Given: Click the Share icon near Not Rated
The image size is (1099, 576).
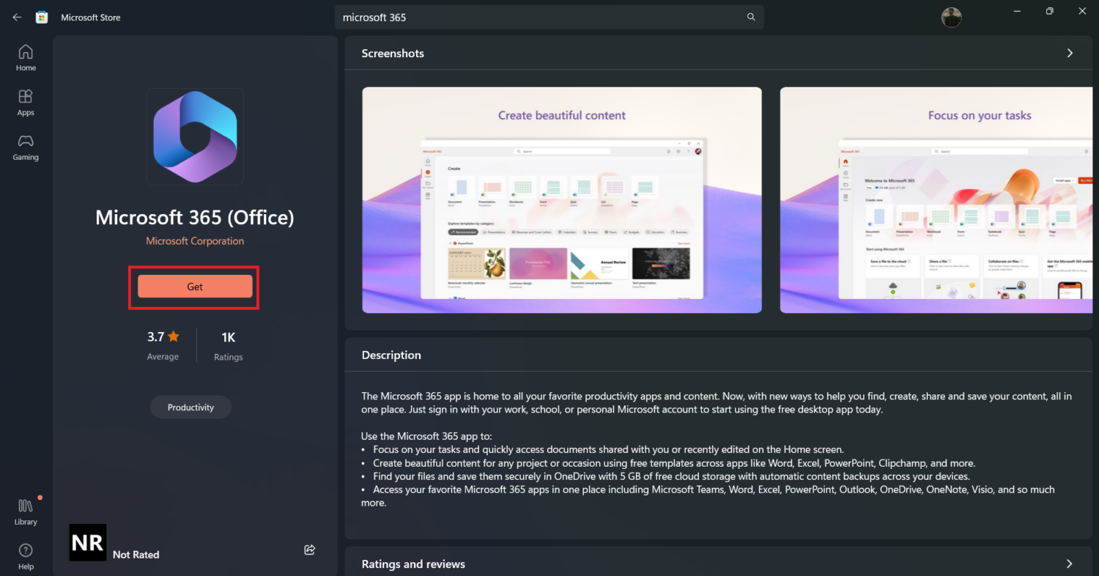Looking at the screenshot, I should [309, 550].
